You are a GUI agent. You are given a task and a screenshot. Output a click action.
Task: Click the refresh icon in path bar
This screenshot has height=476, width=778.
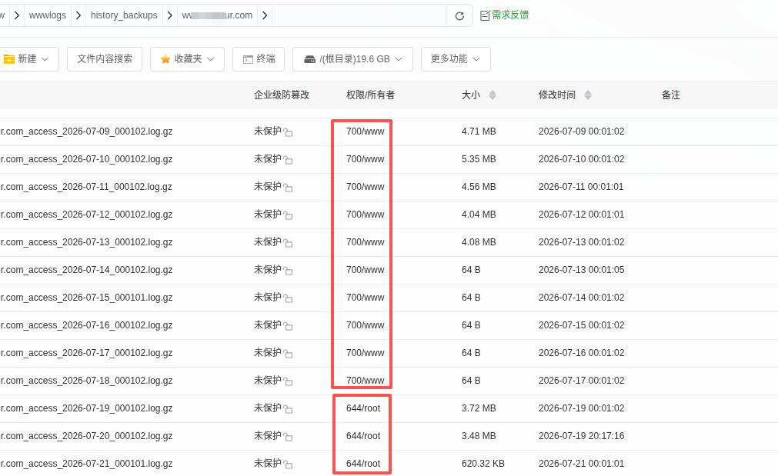[x=459, y=16]
